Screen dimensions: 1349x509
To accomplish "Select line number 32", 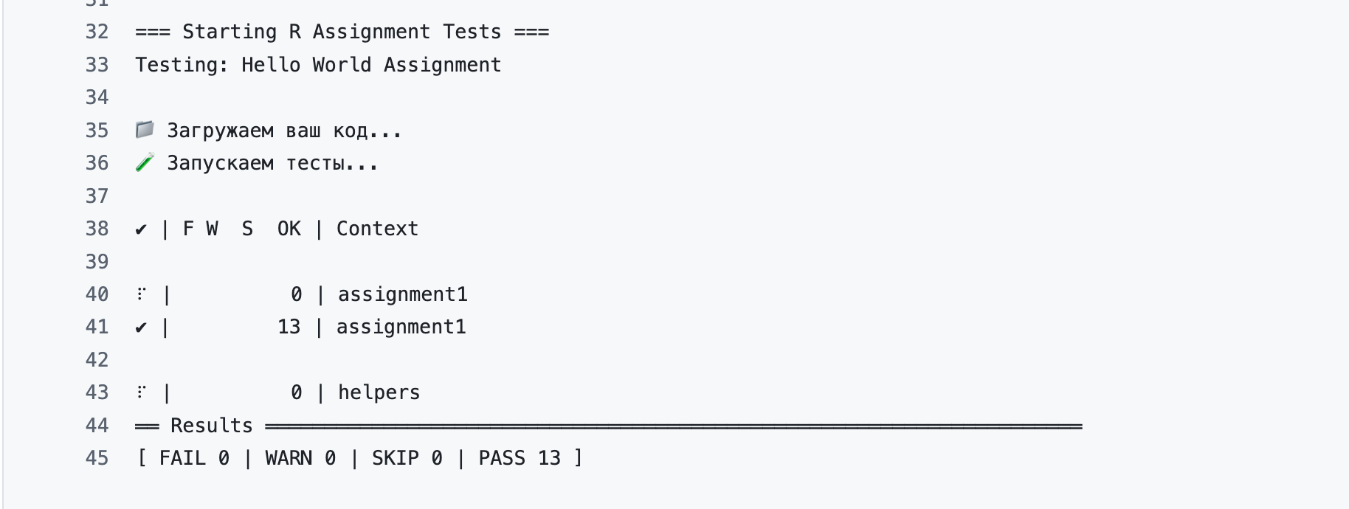I will tap(97, 32).
